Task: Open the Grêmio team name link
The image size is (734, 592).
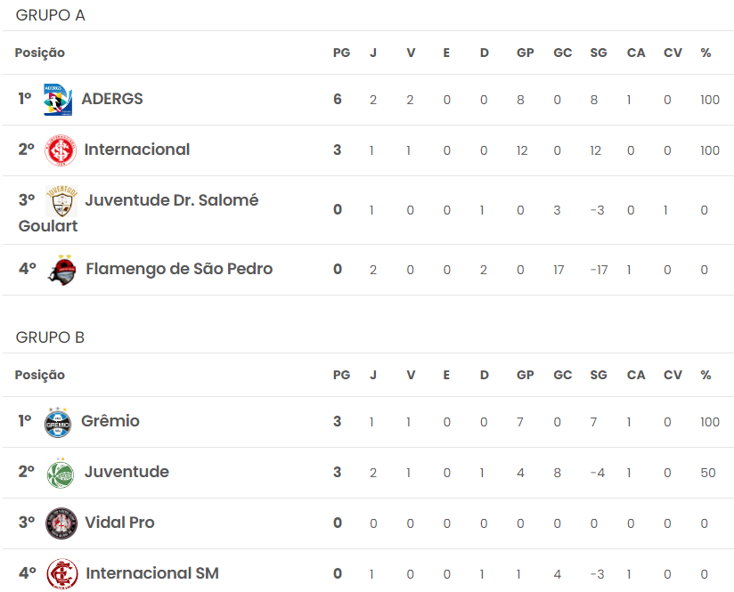Action: pyautogui.click(x=110, y=421)
